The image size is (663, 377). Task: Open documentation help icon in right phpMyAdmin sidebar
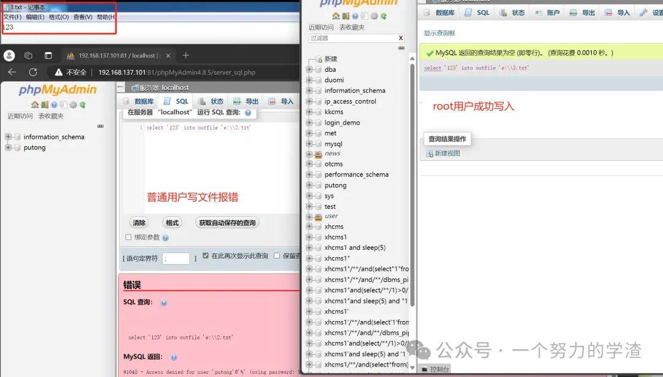click(x=355, y=16)
